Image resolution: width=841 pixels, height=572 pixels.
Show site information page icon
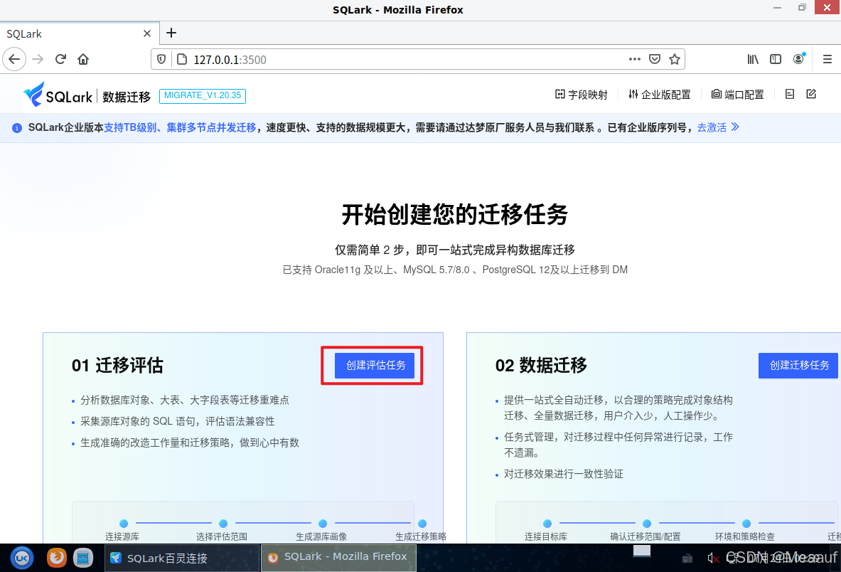click(182, 59)
